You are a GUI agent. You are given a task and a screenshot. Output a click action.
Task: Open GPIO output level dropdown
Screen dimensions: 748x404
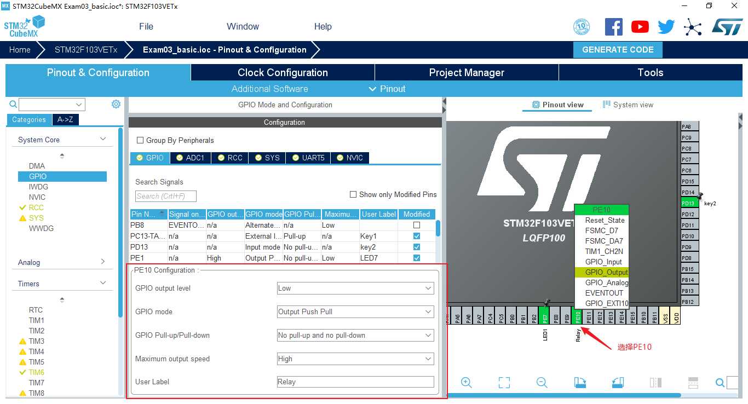(355, 288)
